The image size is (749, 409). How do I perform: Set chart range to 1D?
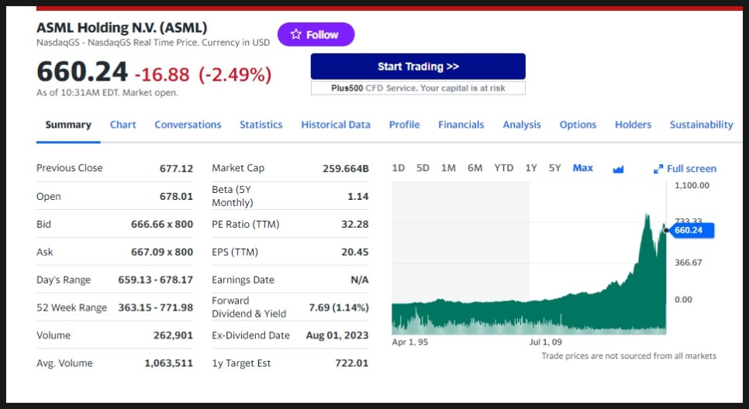[x=399, y=168]
